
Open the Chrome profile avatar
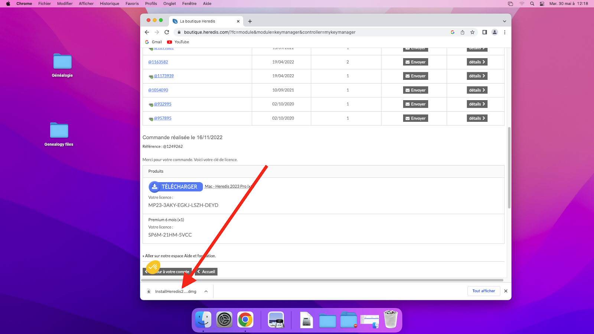(495, 32)
